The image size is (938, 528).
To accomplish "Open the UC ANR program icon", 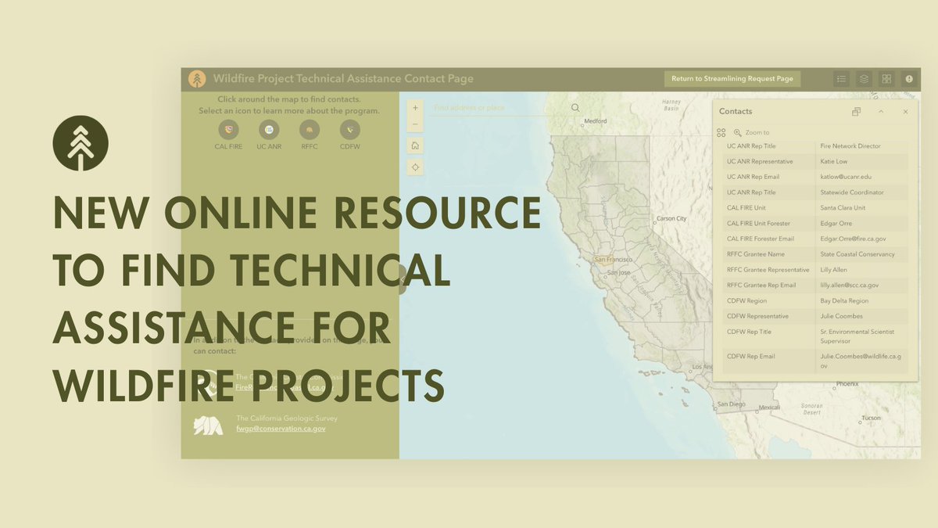I will pos(269,130).
